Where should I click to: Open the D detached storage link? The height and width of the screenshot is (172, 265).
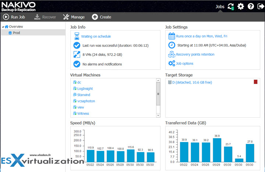pos(192,83)
